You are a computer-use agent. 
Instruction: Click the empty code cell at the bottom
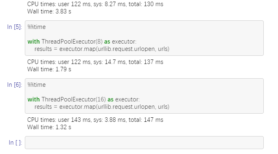144,143
